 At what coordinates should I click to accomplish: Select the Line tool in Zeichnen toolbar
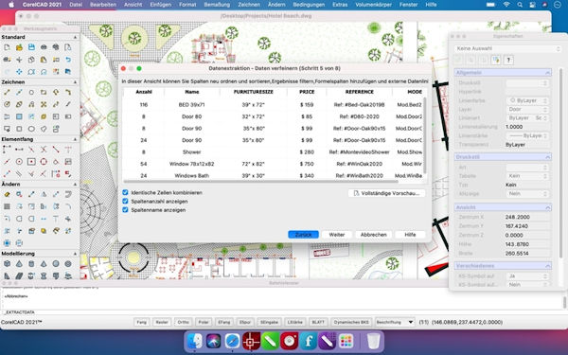[7, 93]
